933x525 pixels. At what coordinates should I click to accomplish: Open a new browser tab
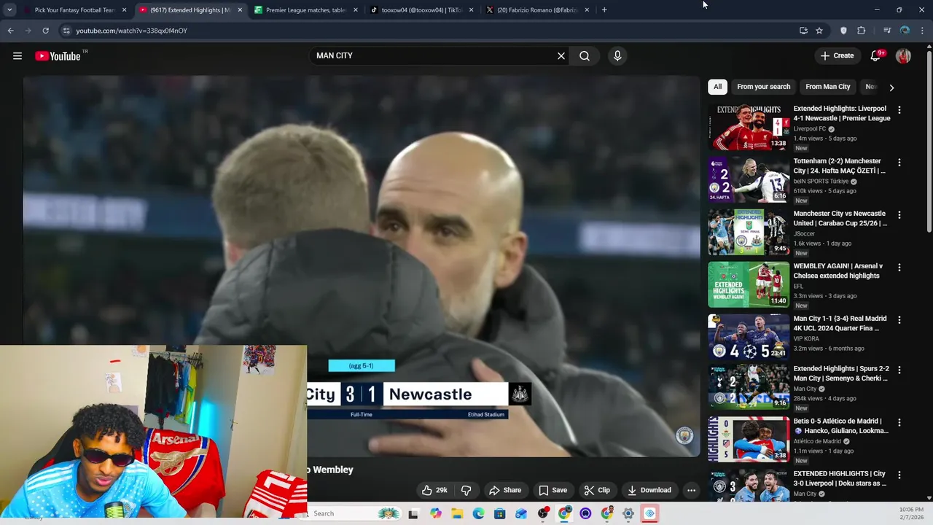[604, 10]
